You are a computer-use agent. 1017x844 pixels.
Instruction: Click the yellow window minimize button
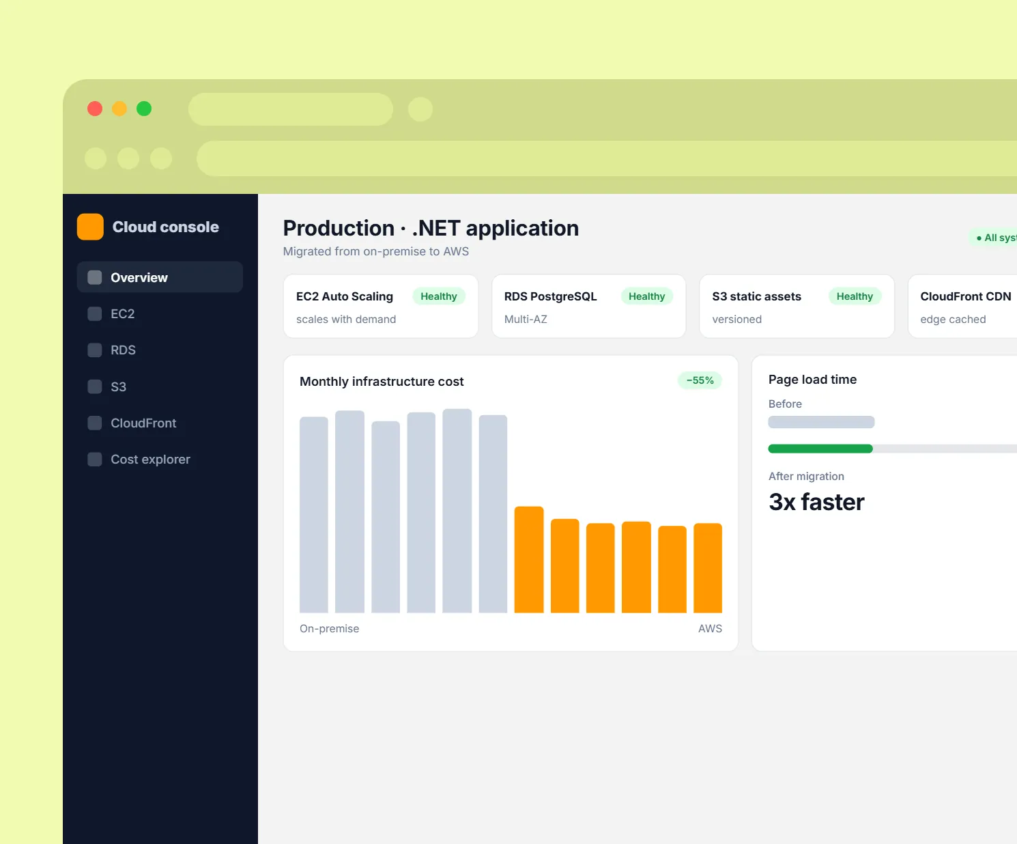(x=119, y=109)
